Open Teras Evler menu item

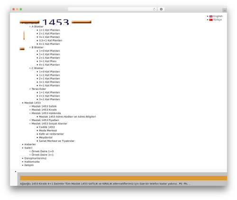pos(39,89)
